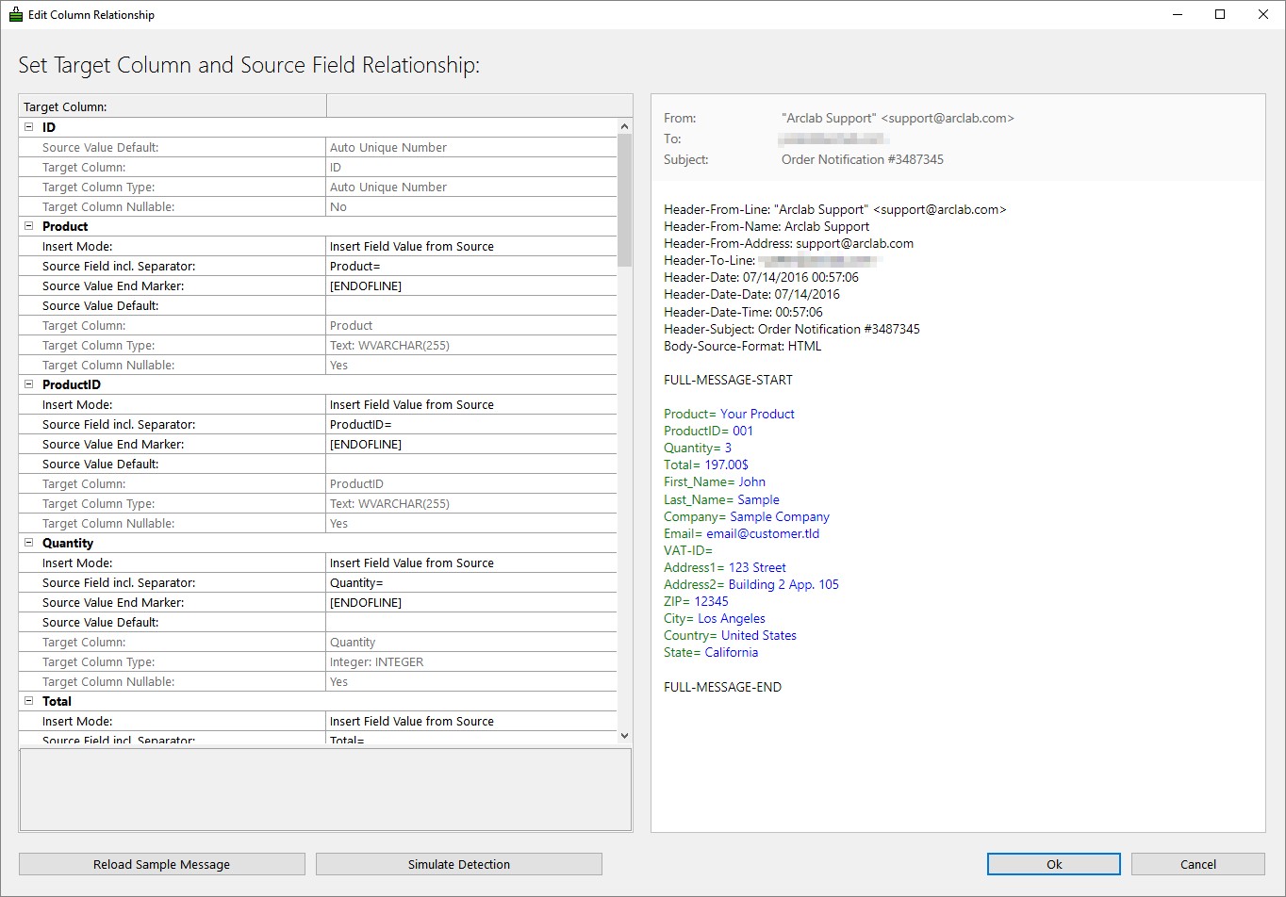Maximize the Edit Column Relationship window
The image size is (1286, 897).
[1220, 15]
